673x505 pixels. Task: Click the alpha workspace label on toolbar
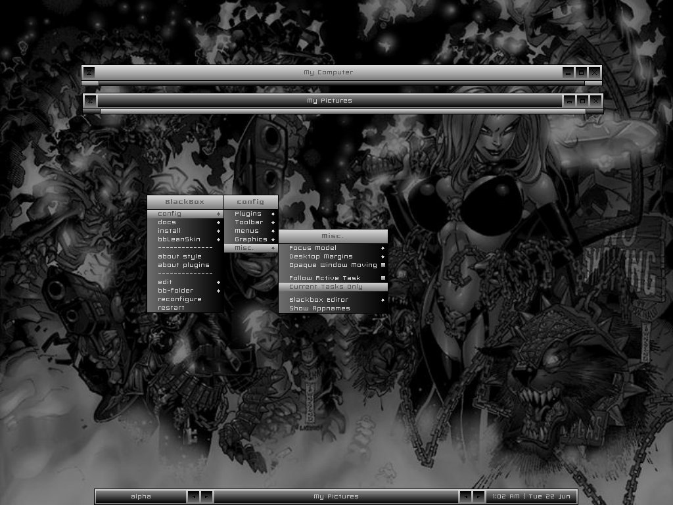[x=141, y=496]
